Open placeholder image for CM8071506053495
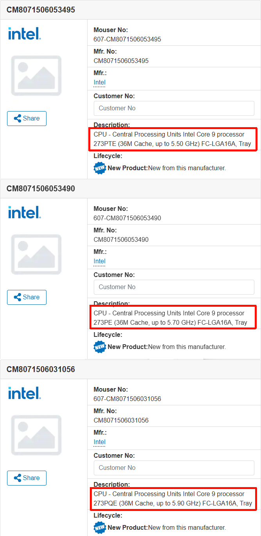 [x=36, y=76]
